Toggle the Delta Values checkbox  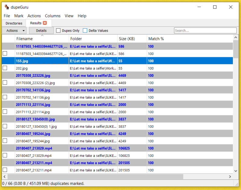click(85, 30)
